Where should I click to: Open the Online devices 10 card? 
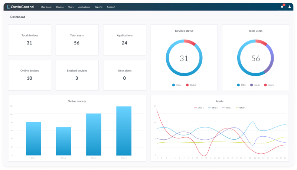point(30,75)
